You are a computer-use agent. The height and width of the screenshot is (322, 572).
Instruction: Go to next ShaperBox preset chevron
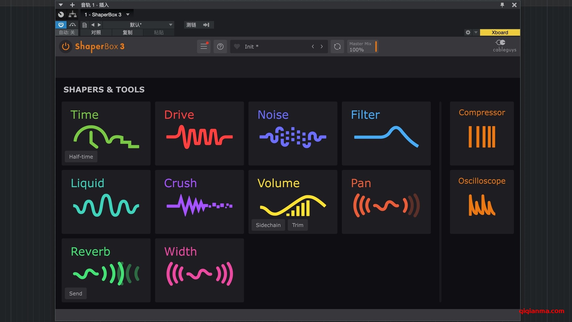tap(322, 47)
